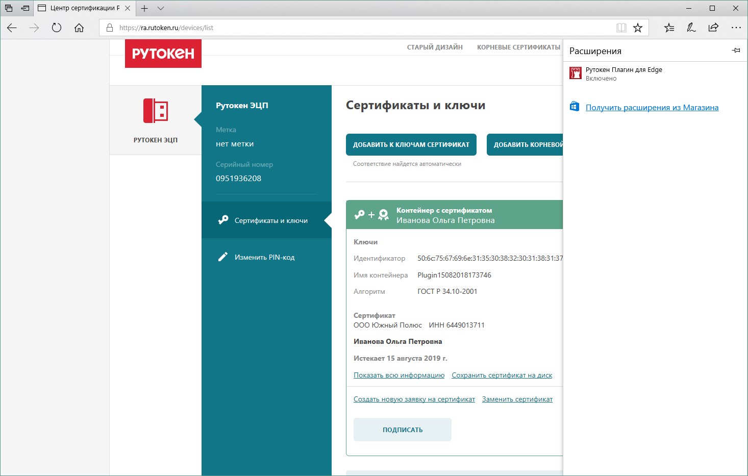Open the browser home page

(79, 28)
